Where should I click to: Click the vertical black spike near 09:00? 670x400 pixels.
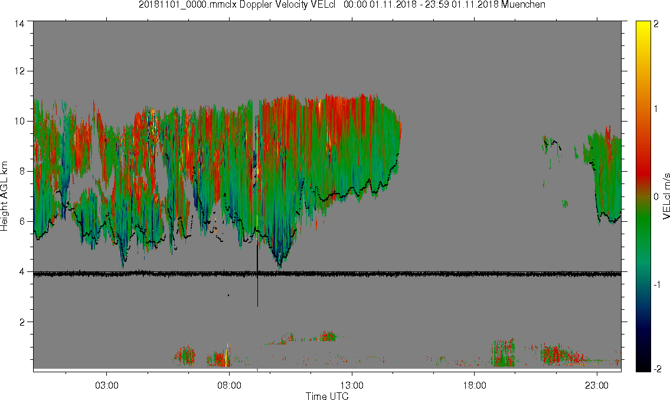coord(257,273)
